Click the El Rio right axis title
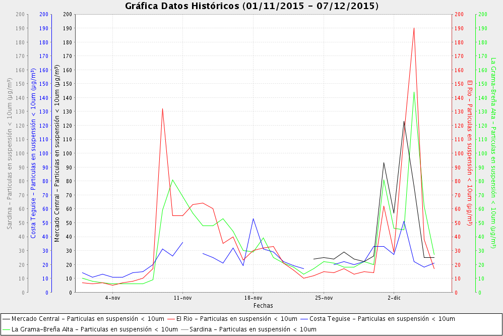This screenshot has width=503, height=336. coord(469,153)
